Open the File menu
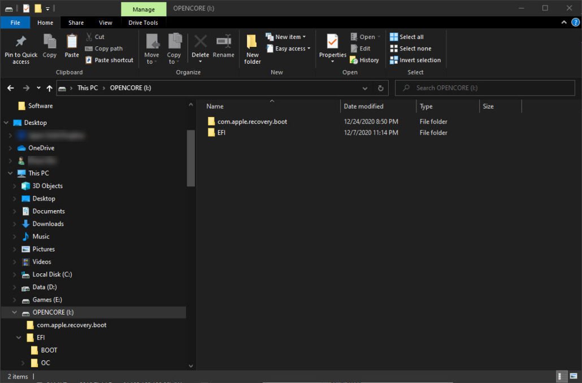This screenshot has width=582, height=383. [15, 23]
